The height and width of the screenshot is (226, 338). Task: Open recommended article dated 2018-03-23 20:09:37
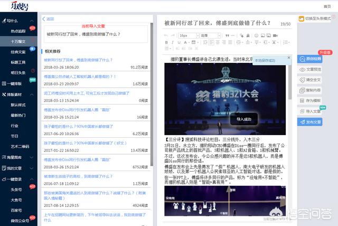pyautogui.click(x=80, y=77)
